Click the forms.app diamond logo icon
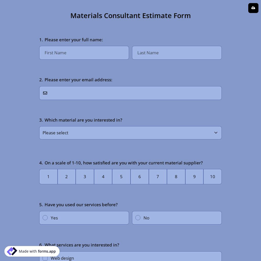The image size is (261, 261). [x=12, y=251]
